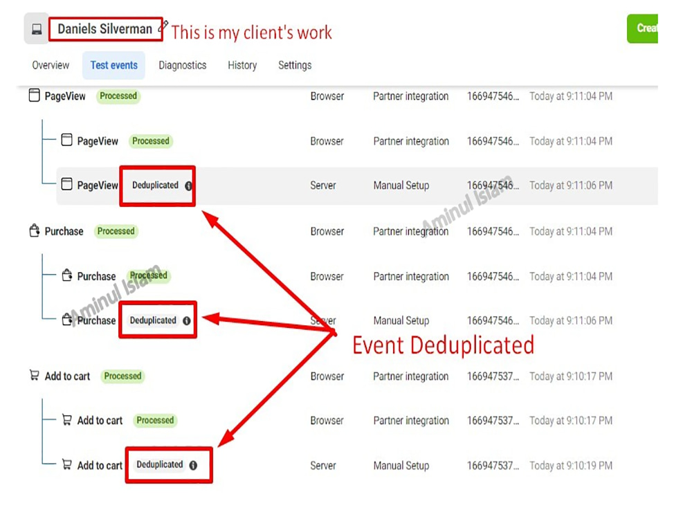Click the Processed badge on nested PageView
692x519 pixels.
tap(150, 140)
